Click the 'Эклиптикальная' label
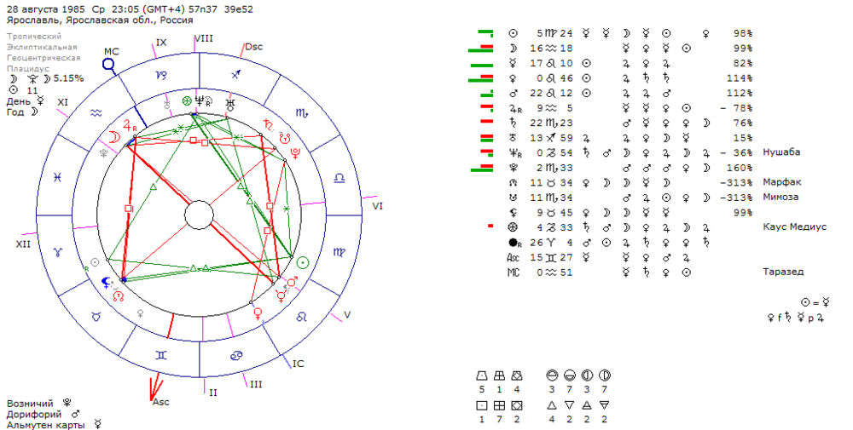The height and width of the screenshot is (430, 853). click(42, 47)
